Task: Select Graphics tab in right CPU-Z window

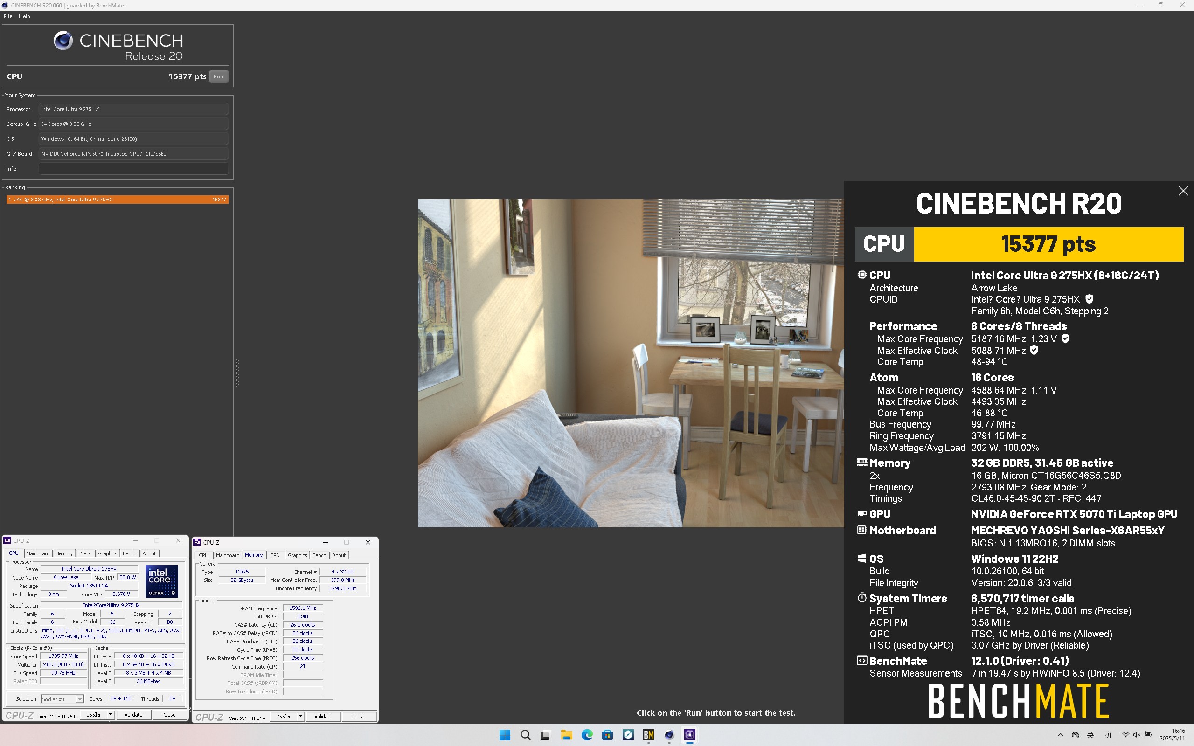Action: [x=297, y=556]
